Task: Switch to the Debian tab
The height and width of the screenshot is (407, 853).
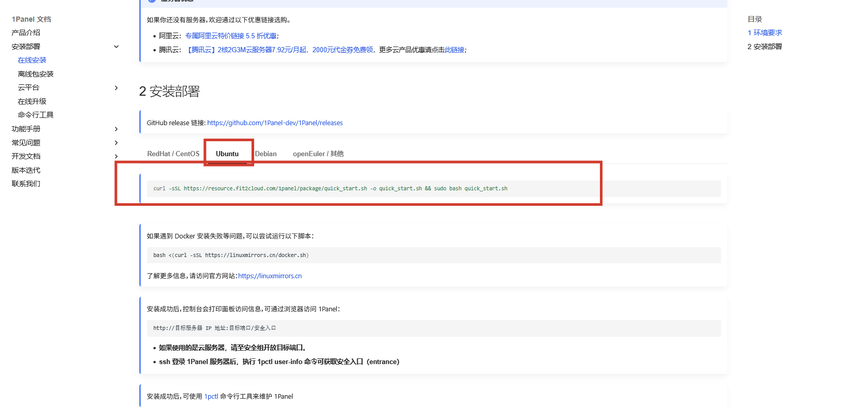Action: click(266, 154)
